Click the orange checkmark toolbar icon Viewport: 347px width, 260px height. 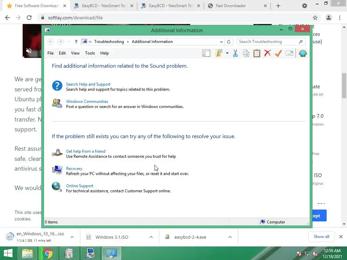click(x=278, y=53)
